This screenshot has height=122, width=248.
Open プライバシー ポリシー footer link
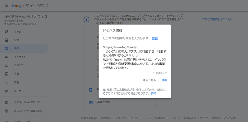(x=128, y=118)
